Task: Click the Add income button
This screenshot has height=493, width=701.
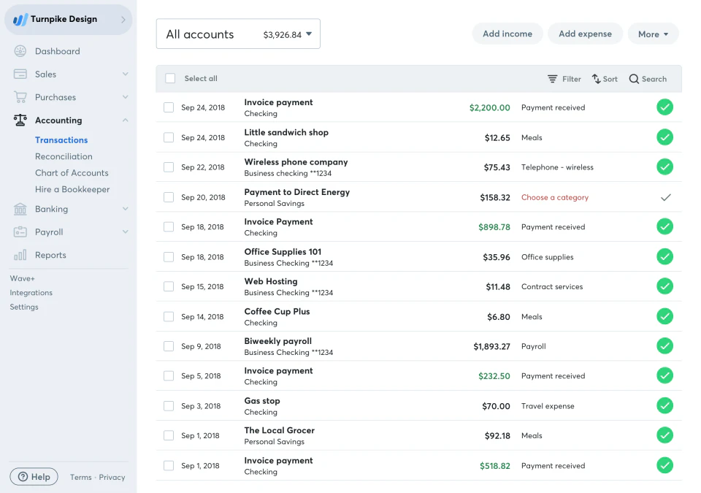Action: point(507,34)
